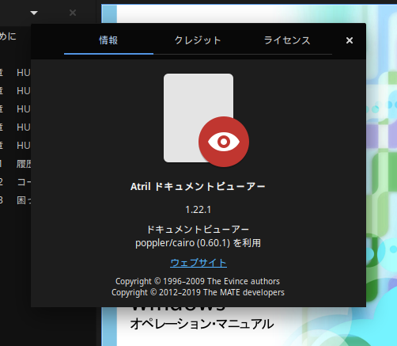Click the version number 1.22.1
Viewport: 397px width, 346px height.
tap(198, 210)
